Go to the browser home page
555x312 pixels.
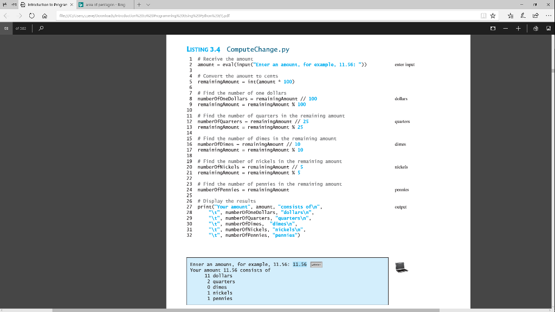point(45,15)
